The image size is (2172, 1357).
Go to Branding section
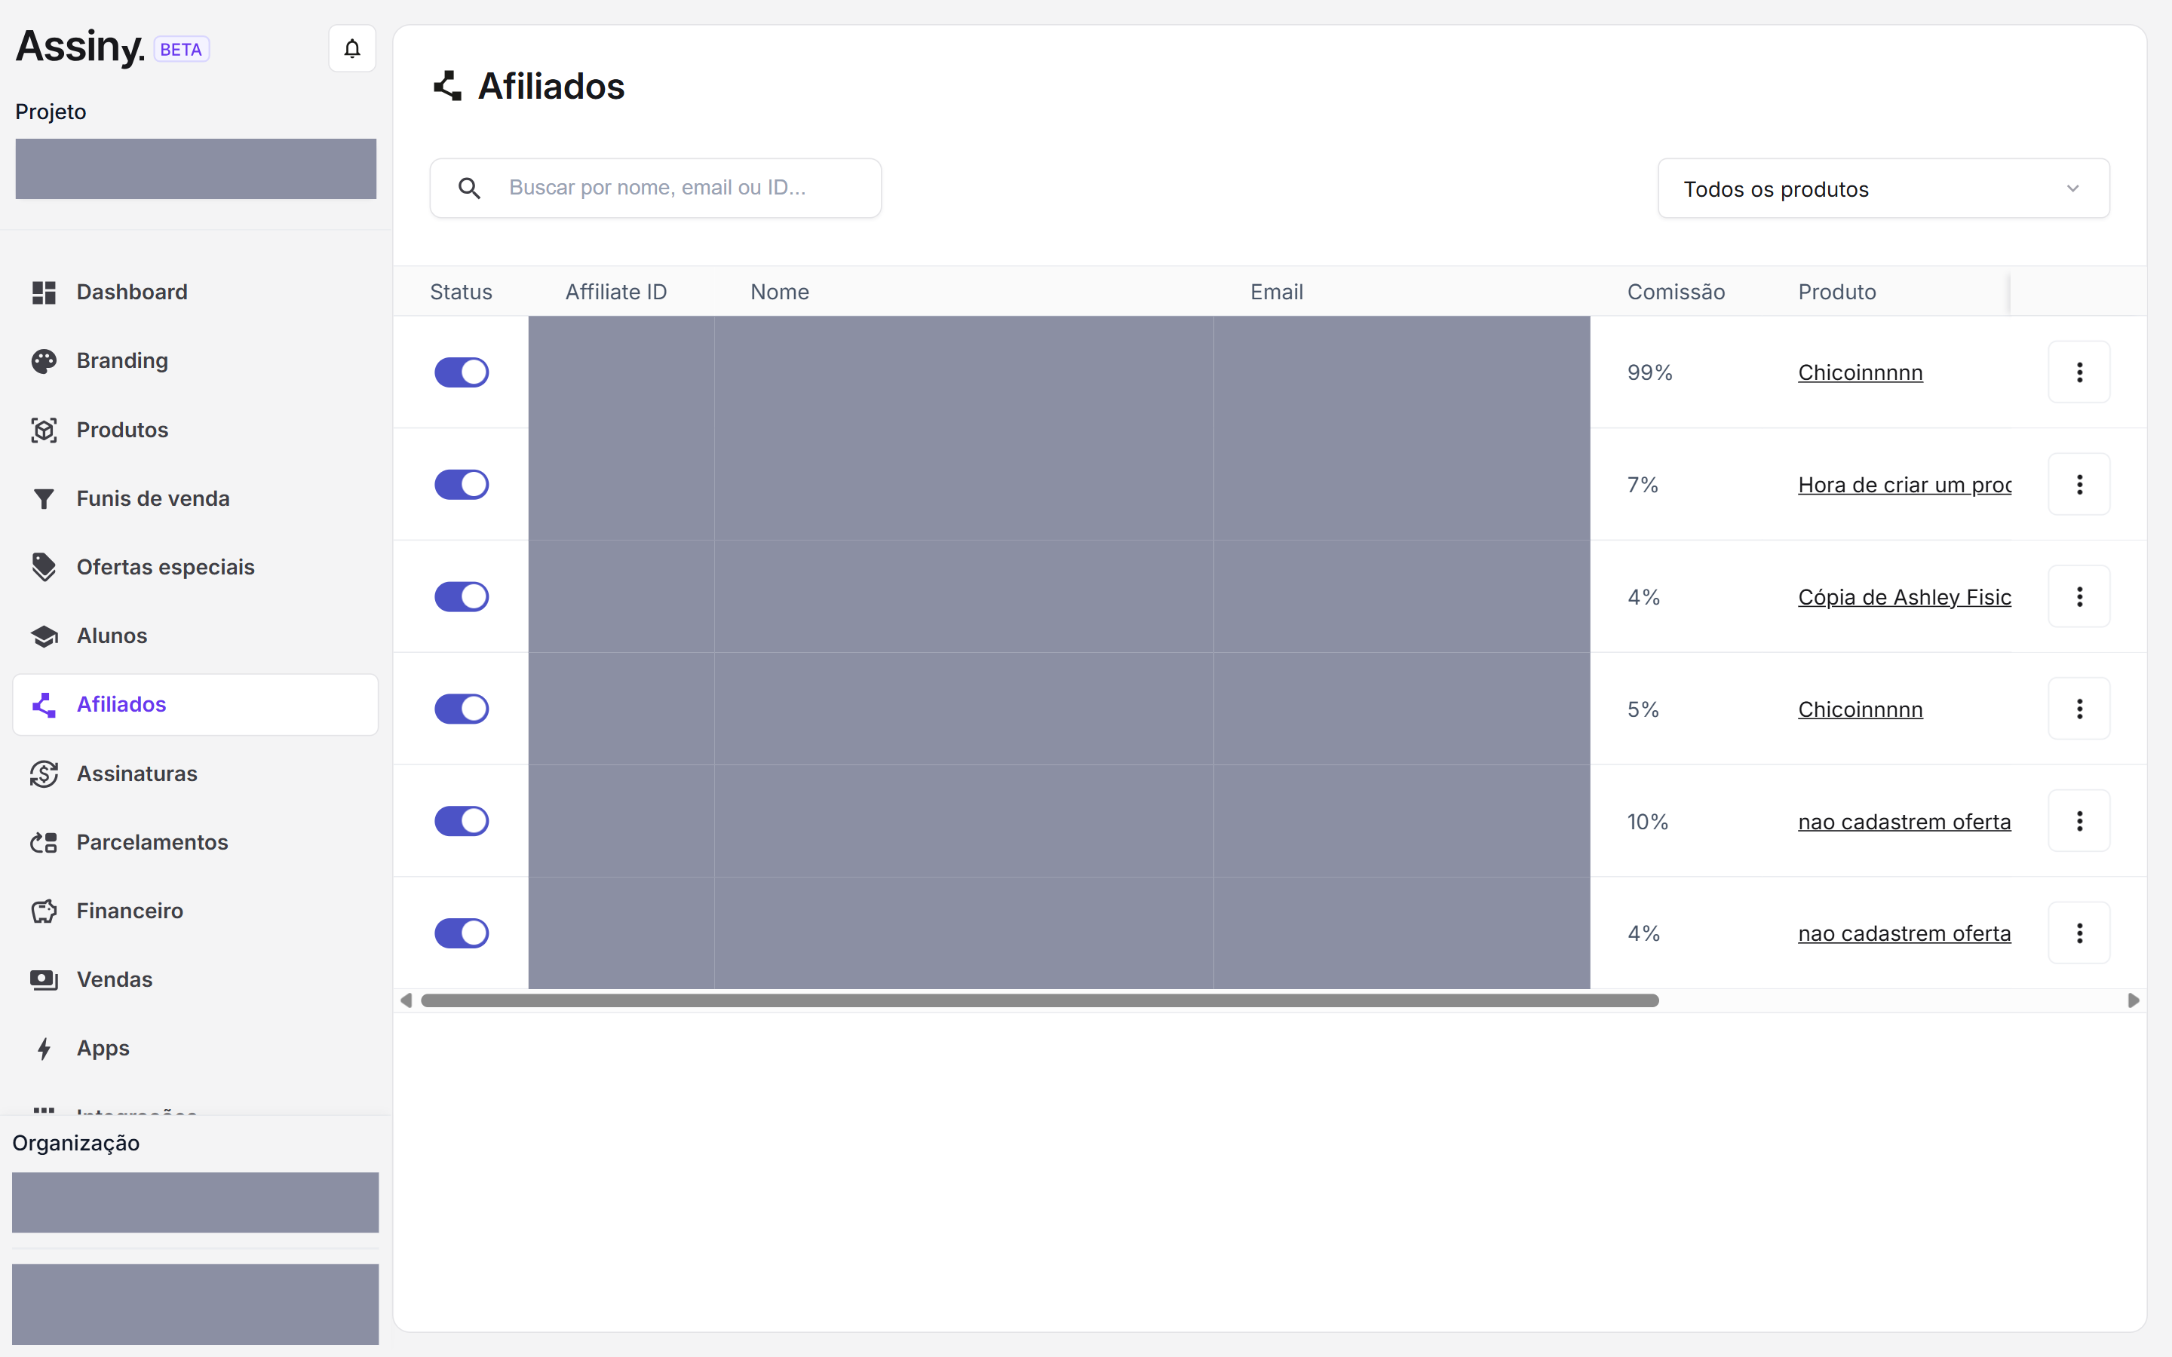coord(195,361)
